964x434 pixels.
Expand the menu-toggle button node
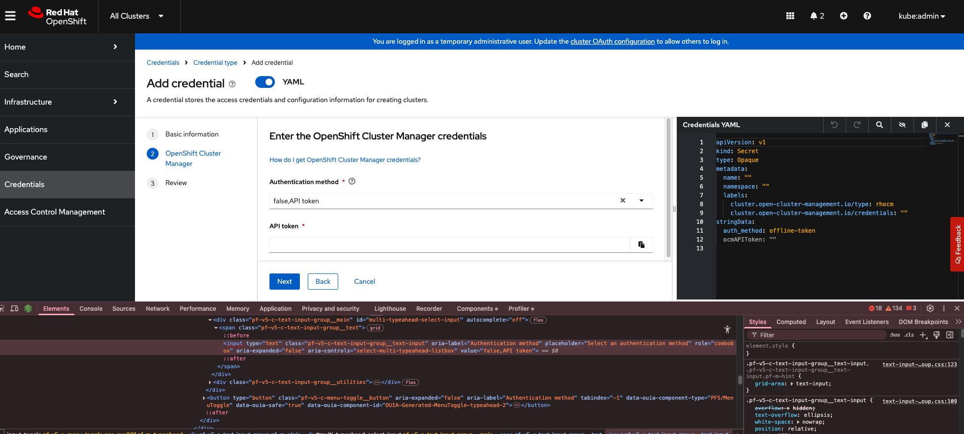pyautogui.click(x=204, y=398)
